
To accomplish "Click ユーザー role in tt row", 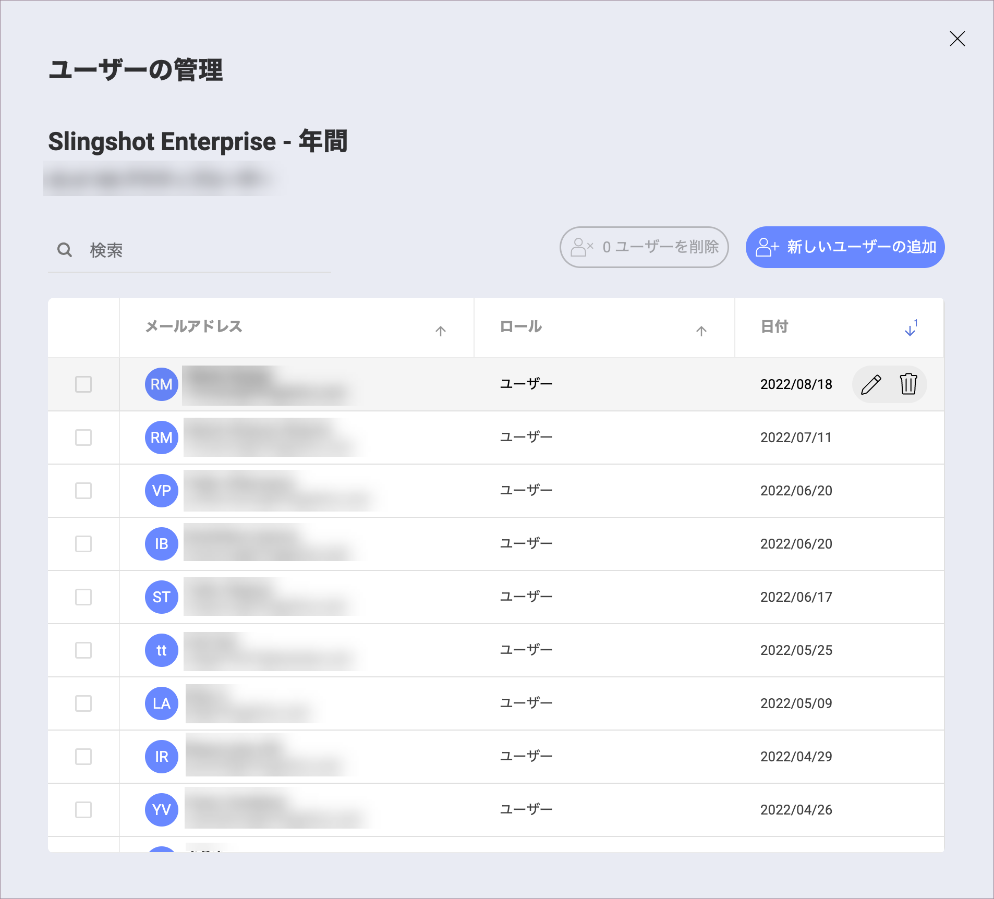I will point(526,650).
